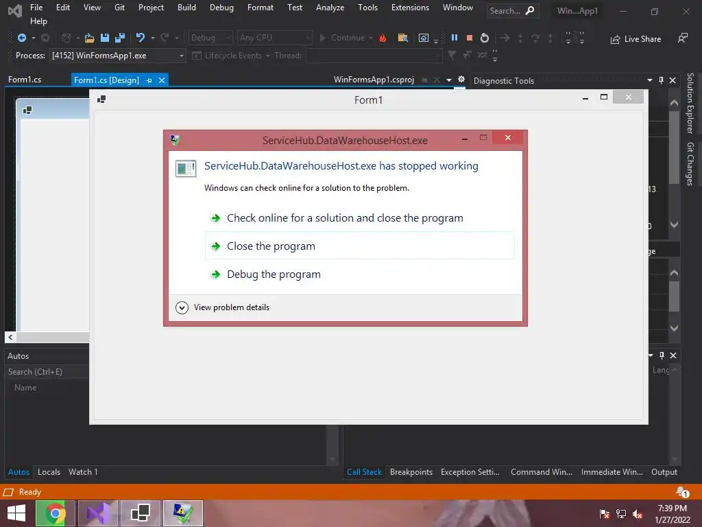Click the Open File folder icon

(x=90, y=38)
